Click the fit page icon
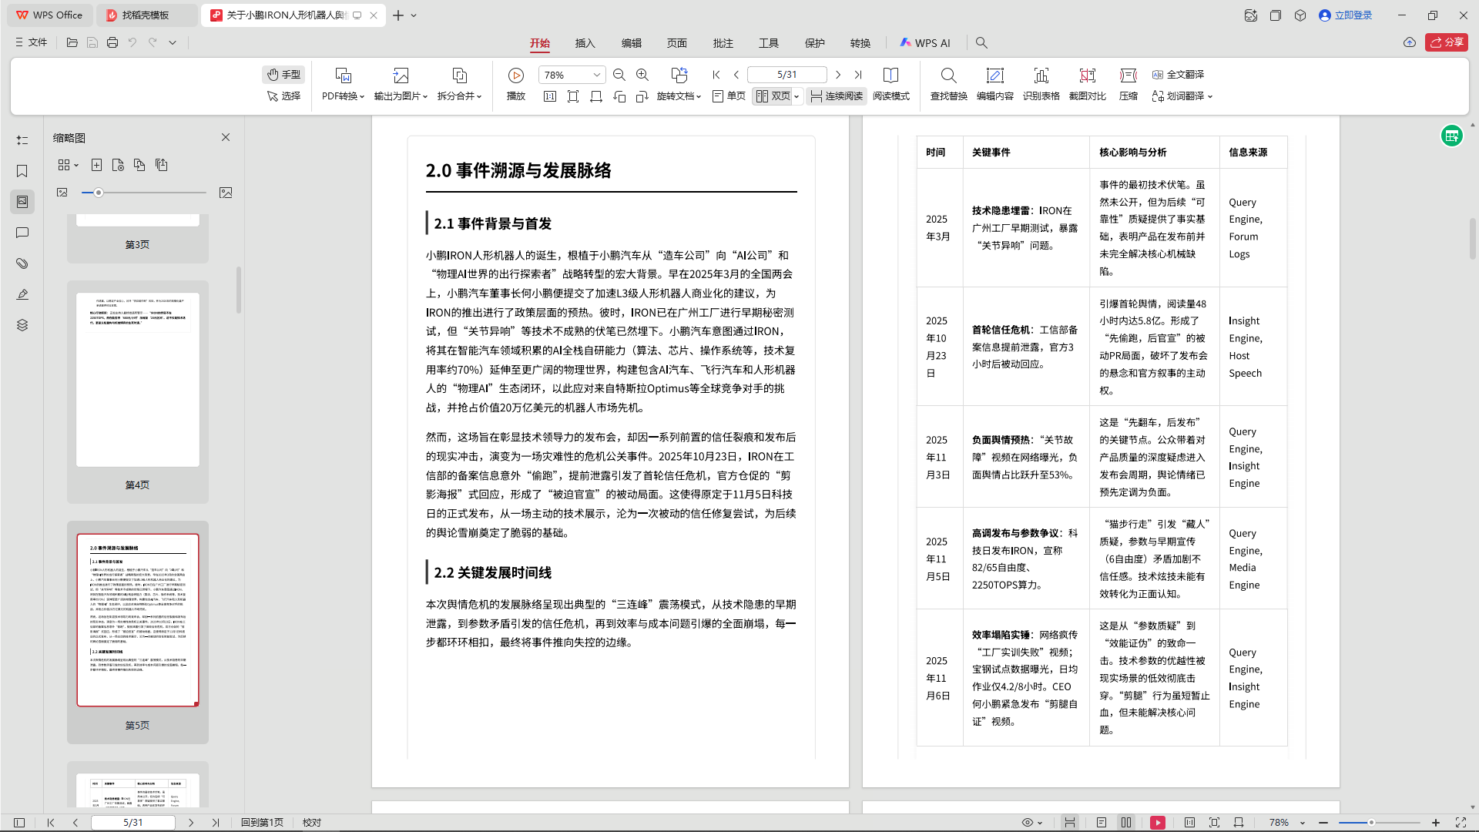 tap(573, 96)
